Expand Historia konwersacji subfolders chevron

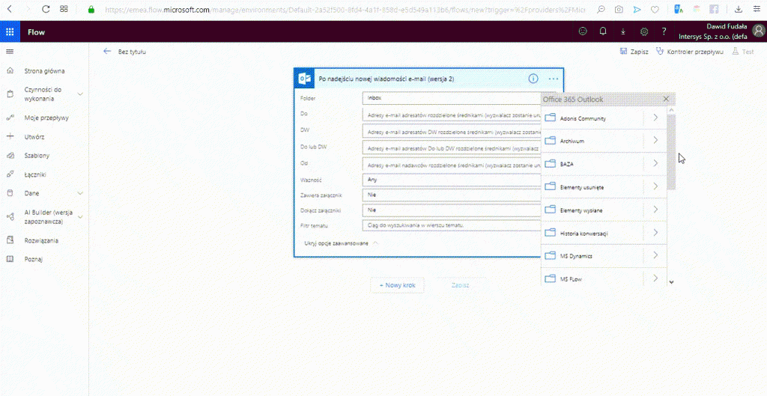655,232
